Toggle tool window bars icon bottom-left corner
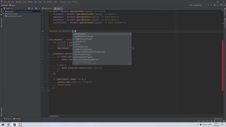Viewport: 226px width, 127px height. (x=1, y=121)
